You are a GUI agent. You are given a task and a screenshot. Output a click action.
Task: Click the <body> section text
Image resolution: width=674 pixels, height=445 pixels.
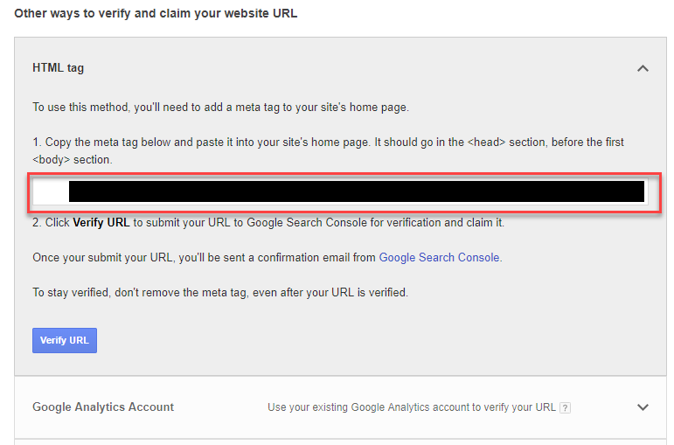(73, 159)
